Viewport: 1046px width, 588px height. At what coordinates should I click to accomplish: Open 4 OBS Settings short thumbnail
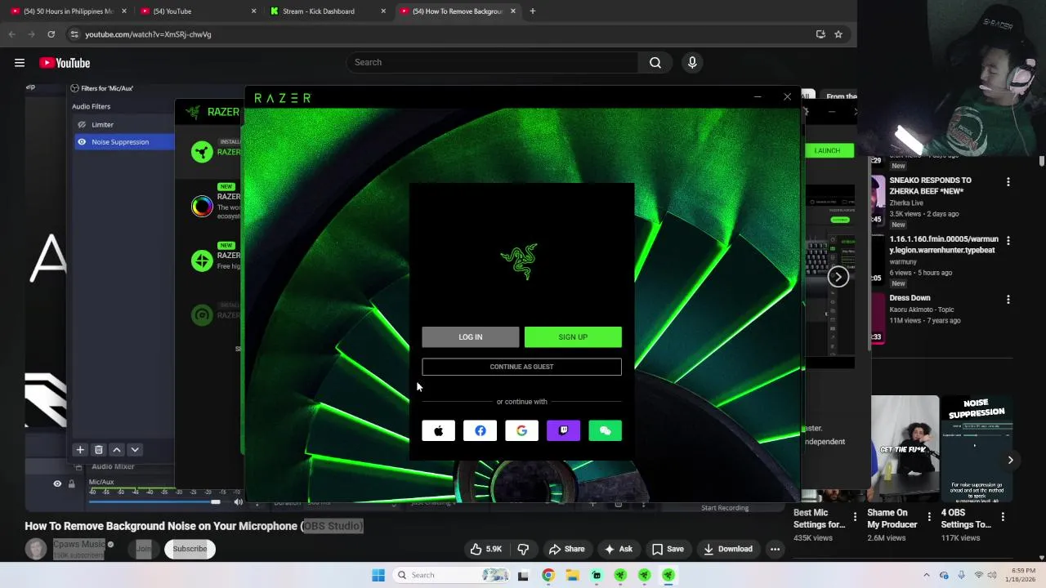[x=977, y=448]
